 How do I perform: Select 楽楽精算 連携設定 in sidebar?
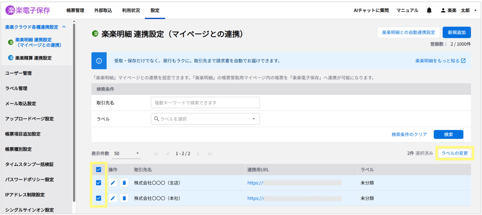point(33,58)
